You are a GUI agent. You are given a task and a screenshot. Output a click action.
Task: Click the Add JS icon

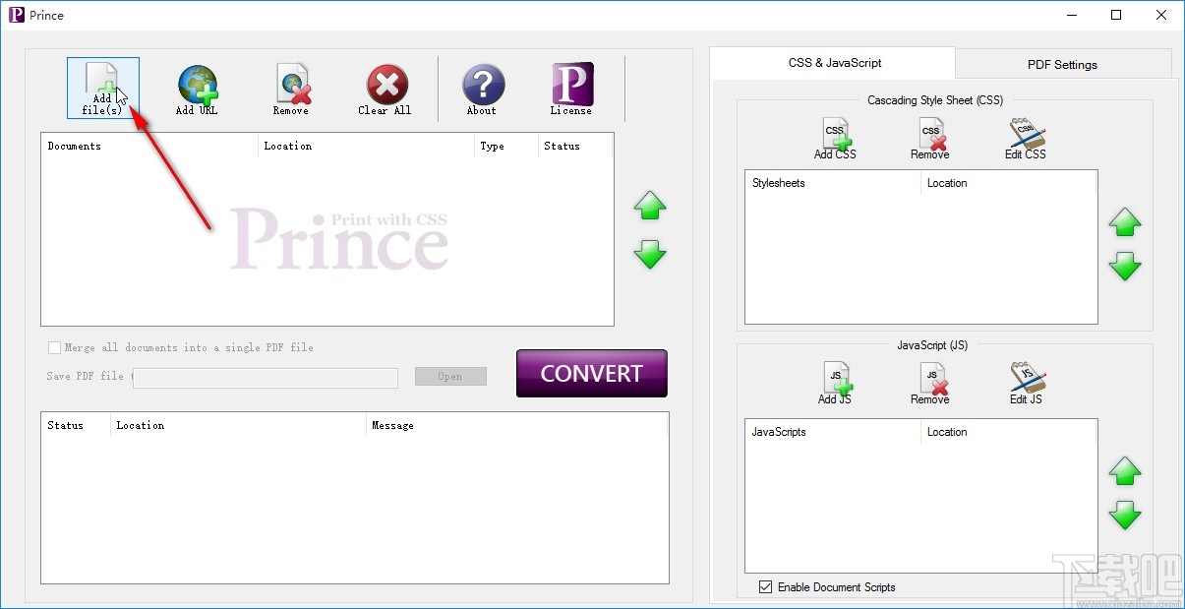tap(835, 384)
